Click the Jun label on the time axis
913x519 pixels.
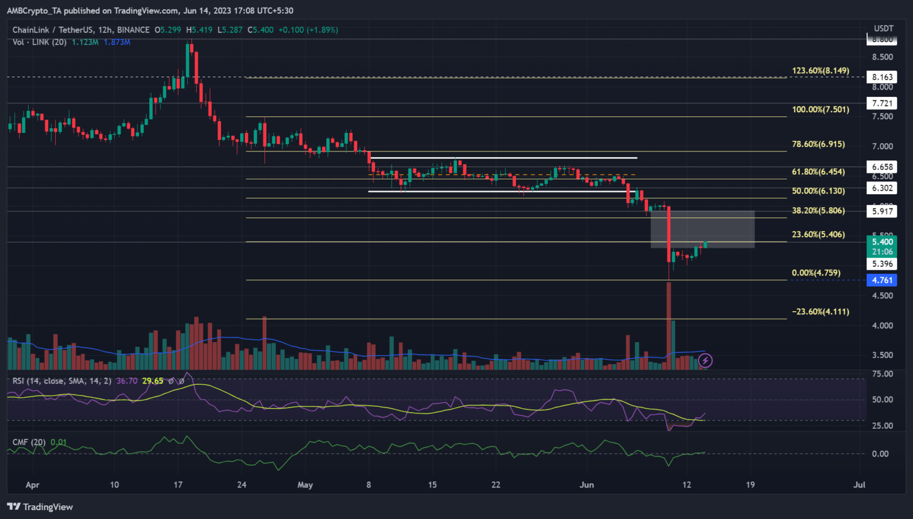click(x=587, y=485)
